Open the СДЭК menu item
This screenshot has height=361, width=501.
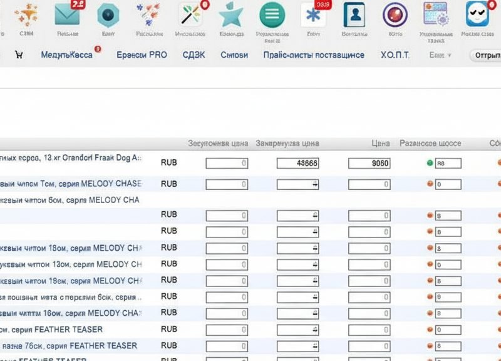194,55
